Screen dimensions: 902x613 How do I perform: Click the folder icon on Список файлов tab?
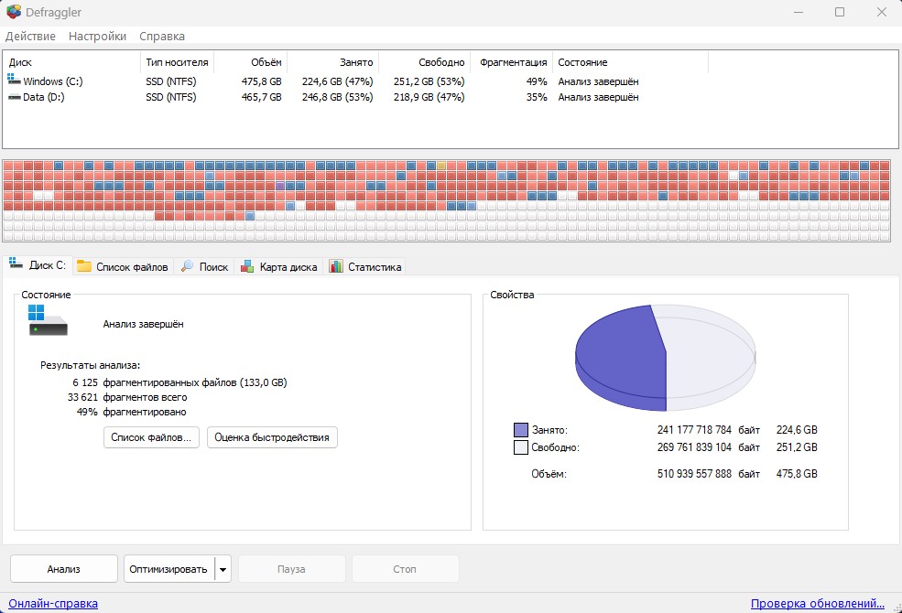point(84,266)
